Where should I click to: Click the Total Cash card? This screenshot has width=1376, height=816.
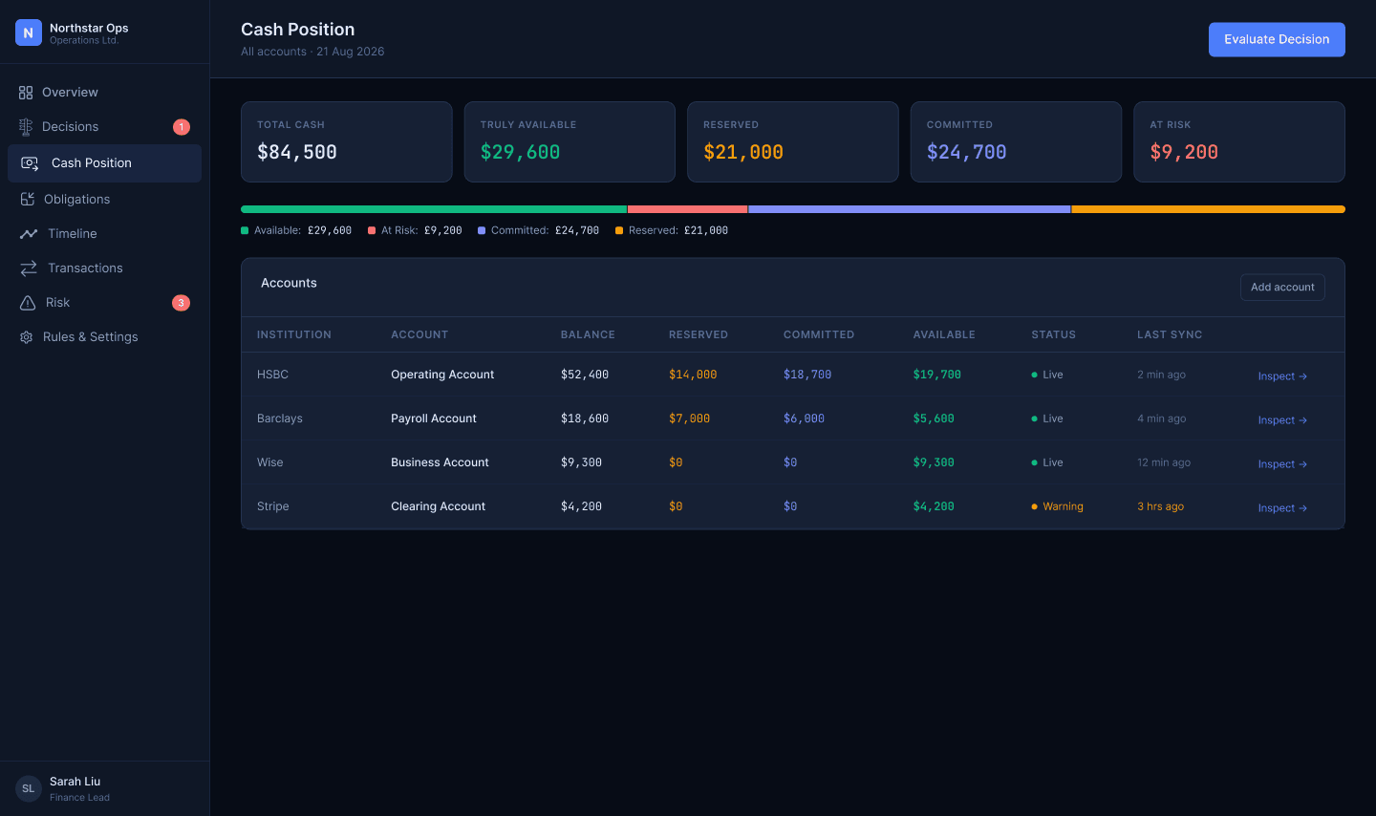(347, 142)
